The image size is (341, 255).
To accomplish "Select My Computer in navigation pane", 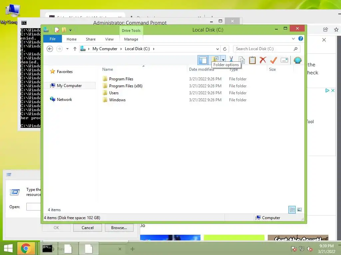I will [x=69, y=86].
